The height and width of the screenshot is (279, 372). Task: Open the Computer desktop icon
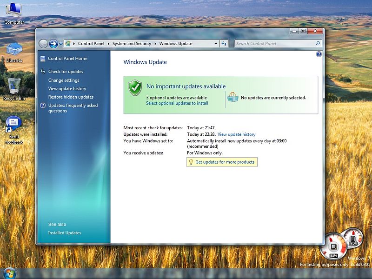(14, 13)
